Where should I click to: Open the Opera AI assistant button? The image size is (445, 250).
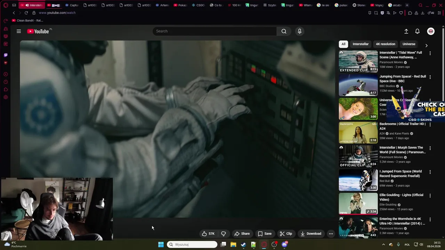point(431,13)
